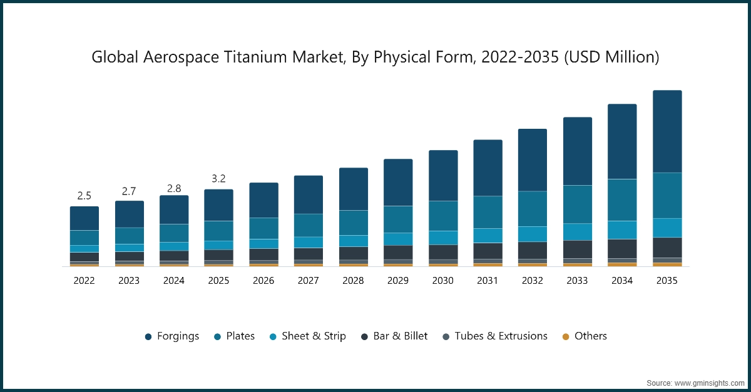Toggle the Forgings series legend label

(178, 336)
